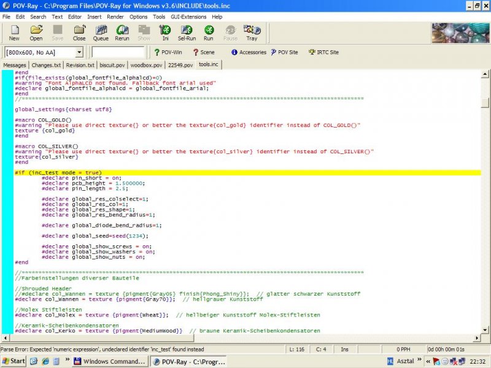Expand the 800x600 No AA resolution dropdown
The width and height of the screenshot is (491, 368).
pos(79,52)
